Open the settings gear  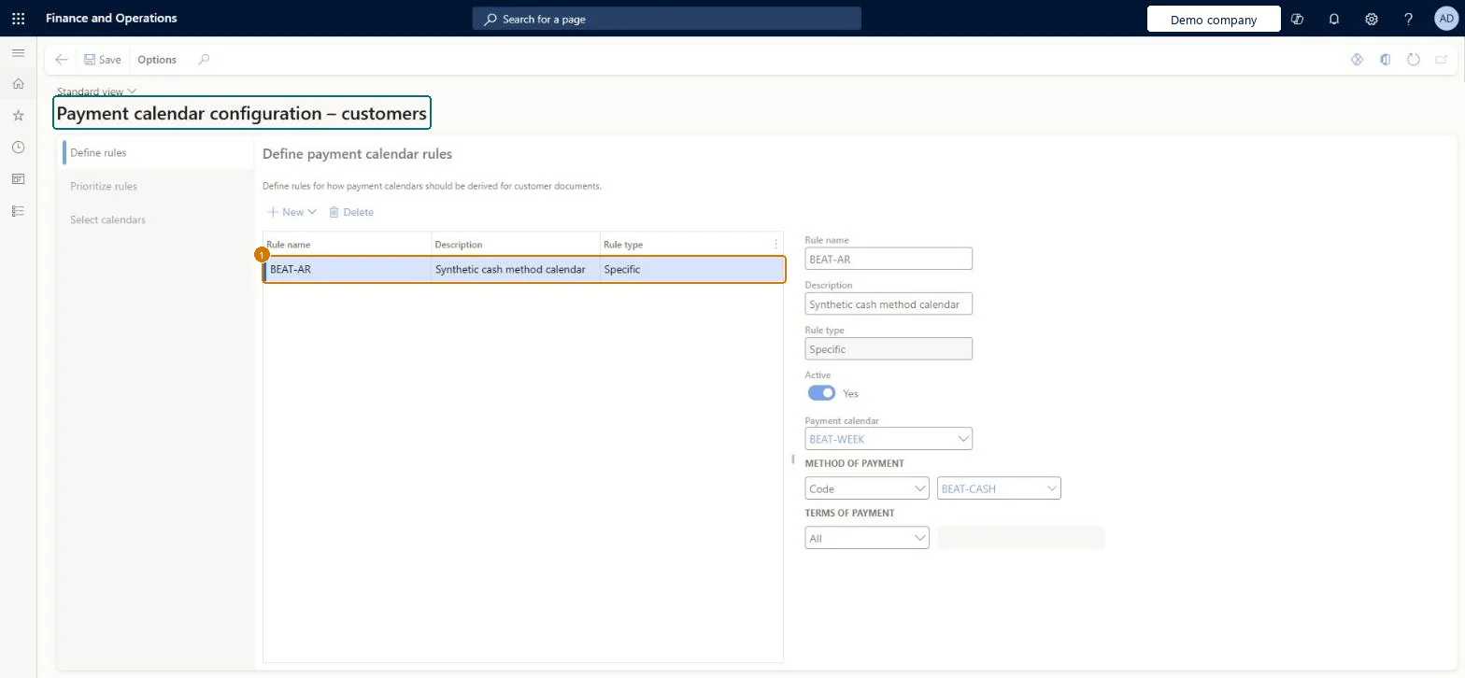tap(1372, 19)
